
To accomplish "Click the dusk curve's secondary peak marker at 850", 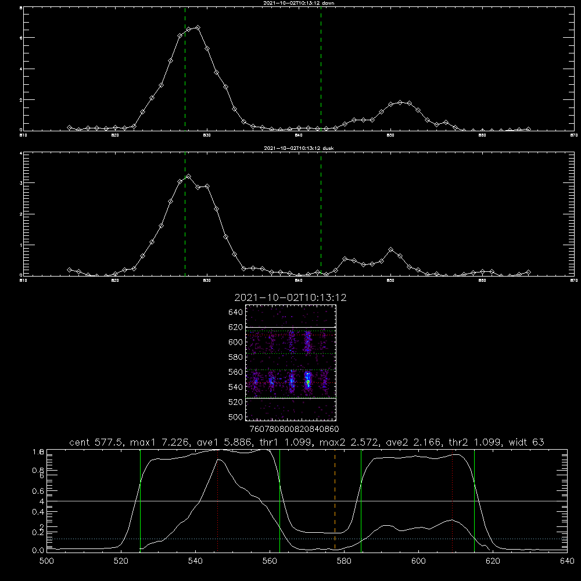I will pyautogui.click(x=390, y=250).
